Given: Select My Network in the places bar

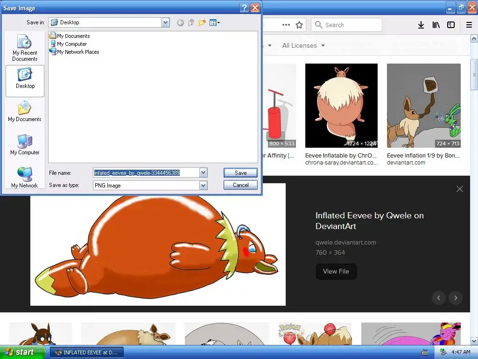Looking at the screenshot, I should coord(25,177).
